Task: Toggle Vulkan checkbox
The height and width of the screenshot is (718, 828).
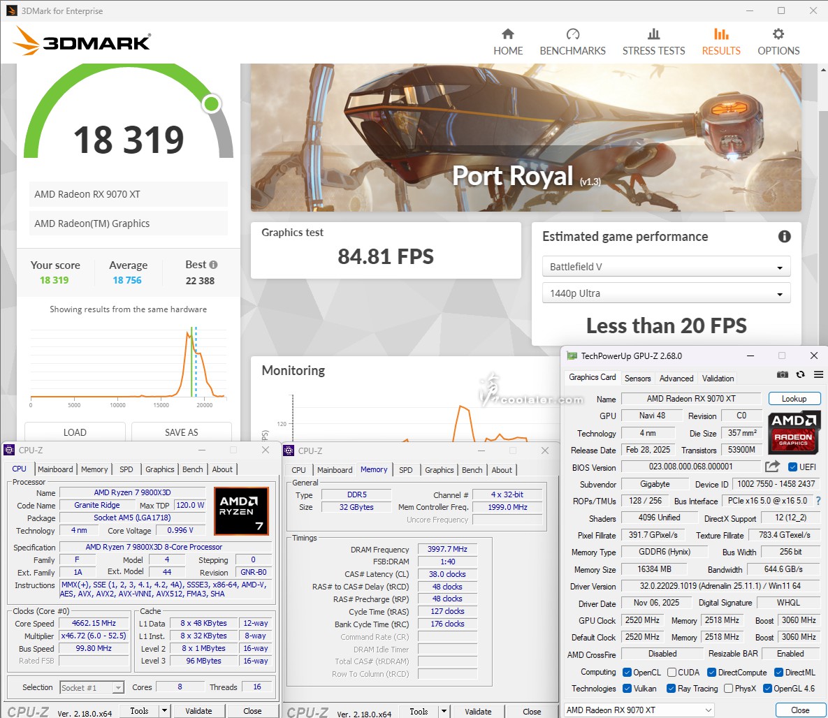Action: coord(627,689)
